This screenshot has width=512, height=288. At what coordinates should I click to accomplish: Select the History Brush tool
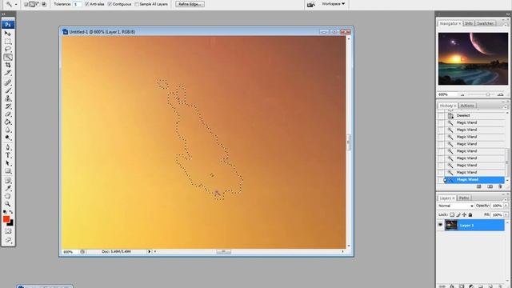[8, 106]
